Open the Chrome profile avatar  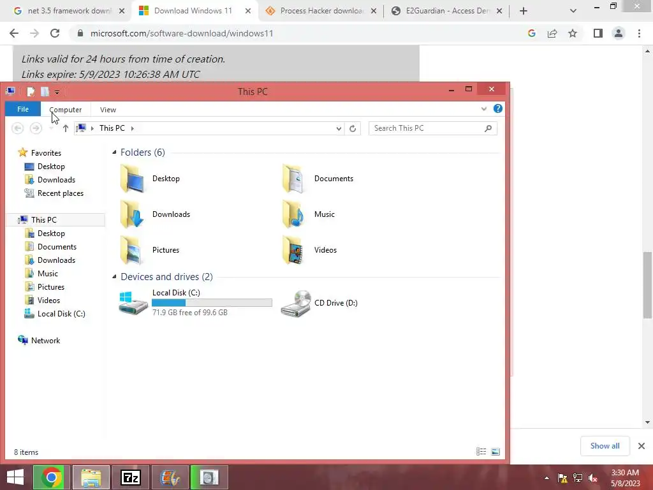(619, 33)
